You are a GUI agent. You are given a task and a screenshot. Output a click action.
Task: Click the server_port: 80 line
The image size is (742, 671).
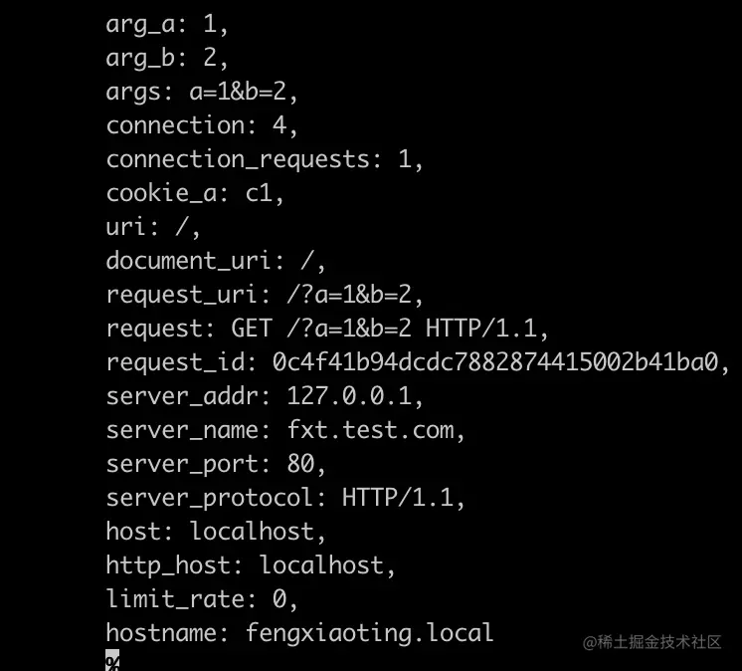[216, 464]
